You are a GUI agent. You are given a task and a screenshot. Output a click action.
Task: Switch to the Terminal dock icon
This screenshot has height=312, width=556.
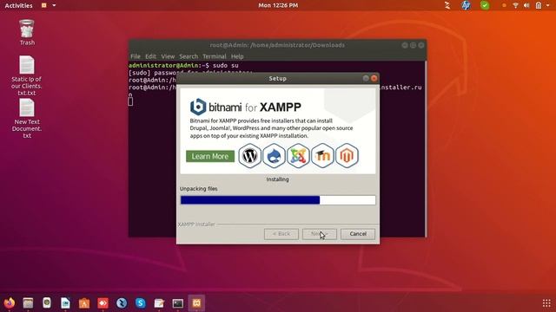click(178, 303)
